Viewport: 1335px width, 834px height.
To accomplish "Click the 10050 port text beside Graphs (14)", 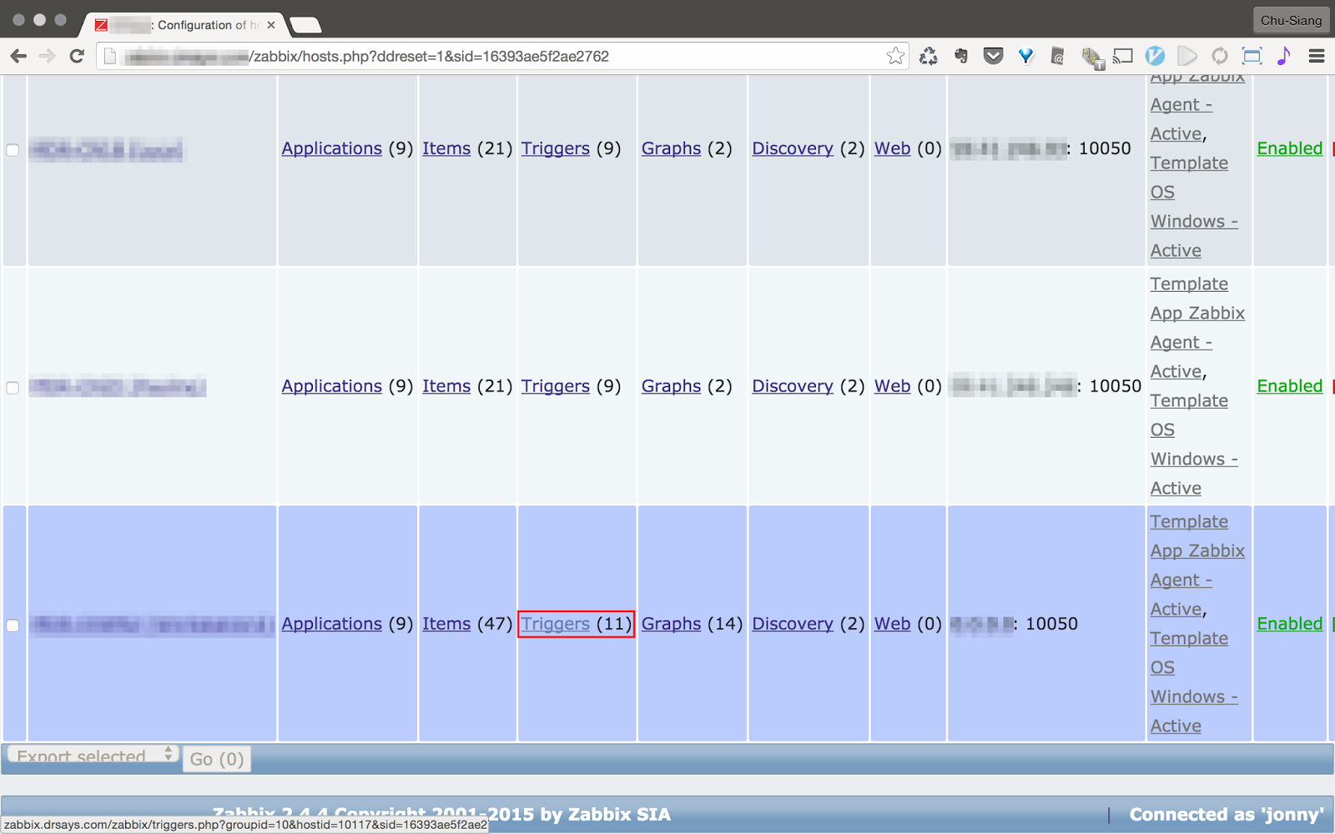I will [1051, 624].
